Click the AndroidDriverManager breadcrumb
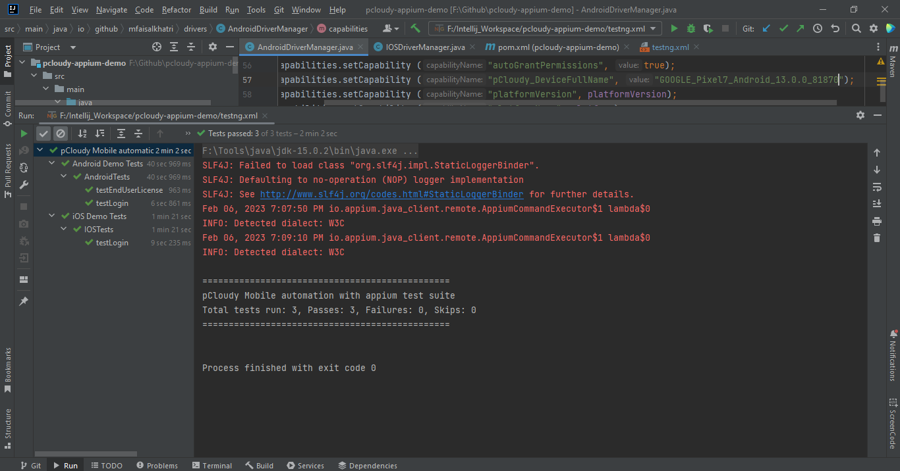 (262, 29)
